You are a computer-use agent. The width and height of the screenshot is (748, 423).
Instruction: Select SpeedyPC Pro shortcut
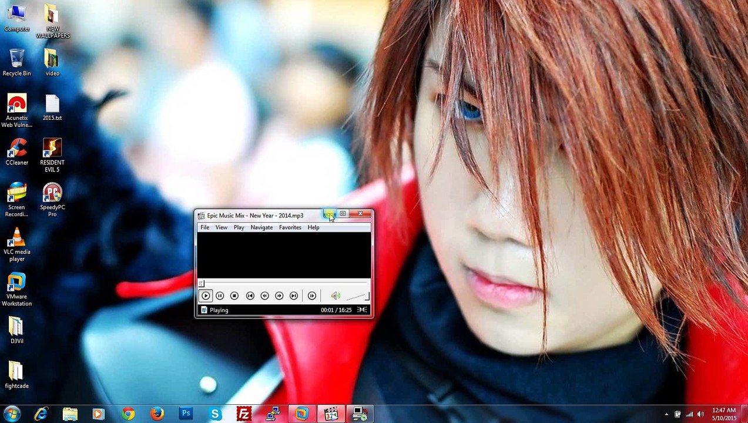[52, 200]
